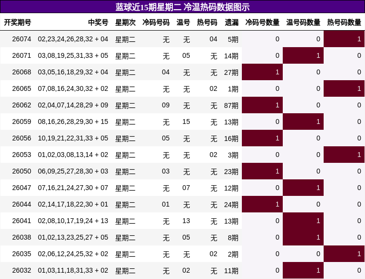
Task: Click cold number 01 in row 26044
Action: (166, 204)
